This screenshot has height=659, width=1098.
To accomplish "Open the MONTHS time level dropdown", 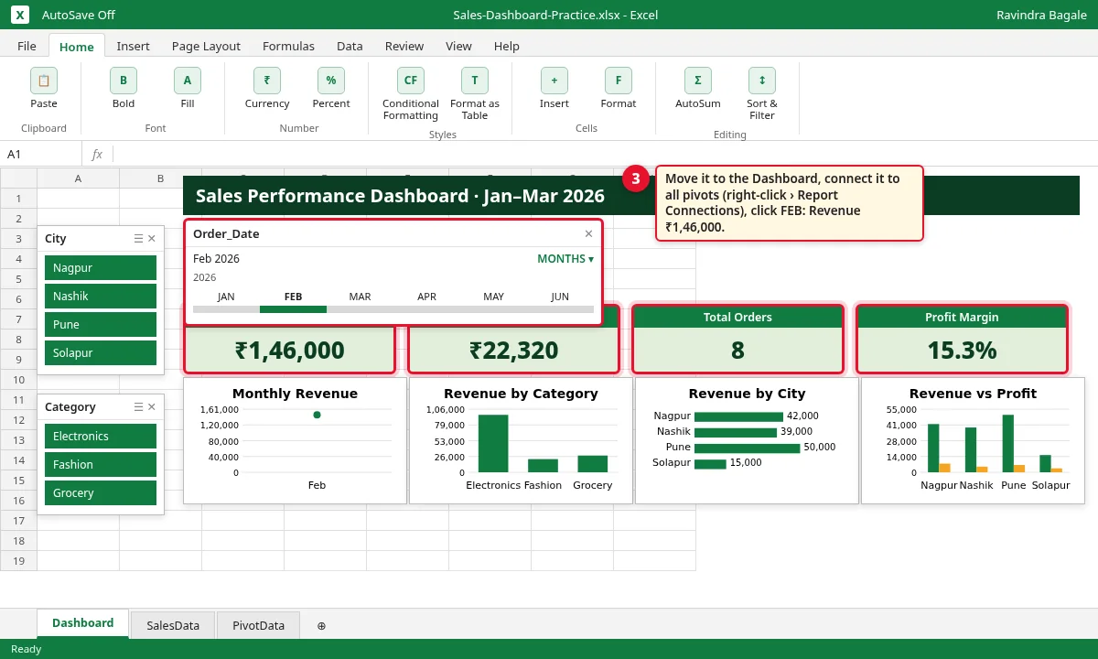I will [565, 259].
